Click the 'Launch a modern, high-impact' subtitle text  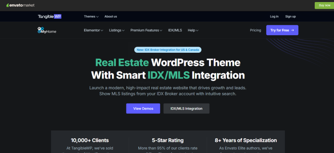tap(168, 90)
